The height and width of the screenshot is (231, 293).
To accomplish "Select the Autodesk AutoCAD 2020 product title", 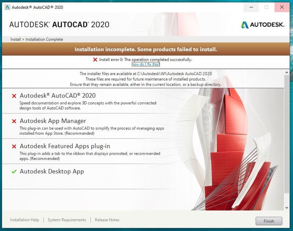I will pos(58,96).
